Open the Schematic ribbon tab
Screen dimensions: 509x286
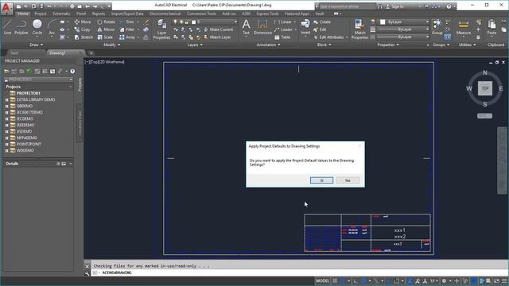[61, 14]
